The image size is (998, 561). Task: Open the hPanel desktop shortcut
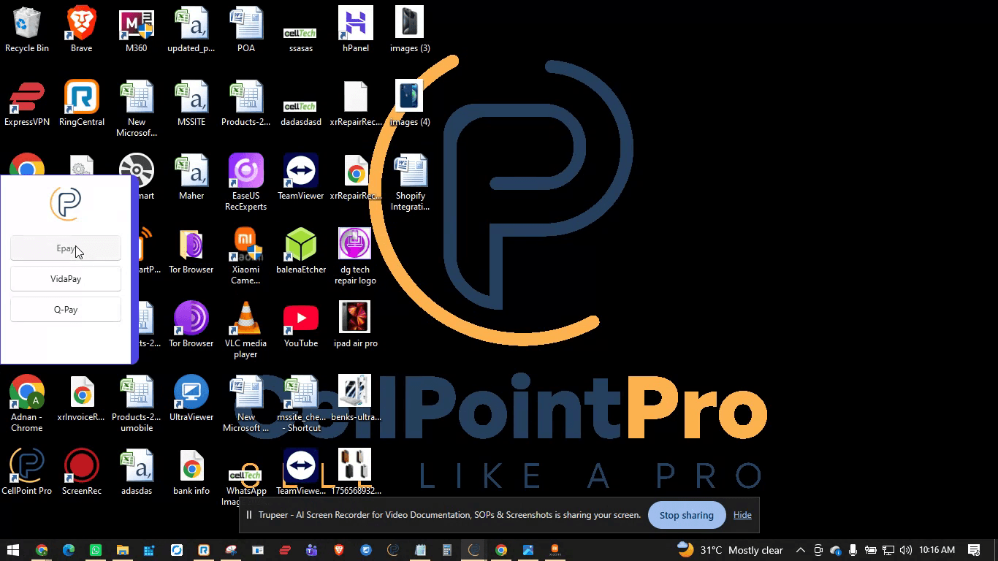pyautogui.click(x=356, y=30)
